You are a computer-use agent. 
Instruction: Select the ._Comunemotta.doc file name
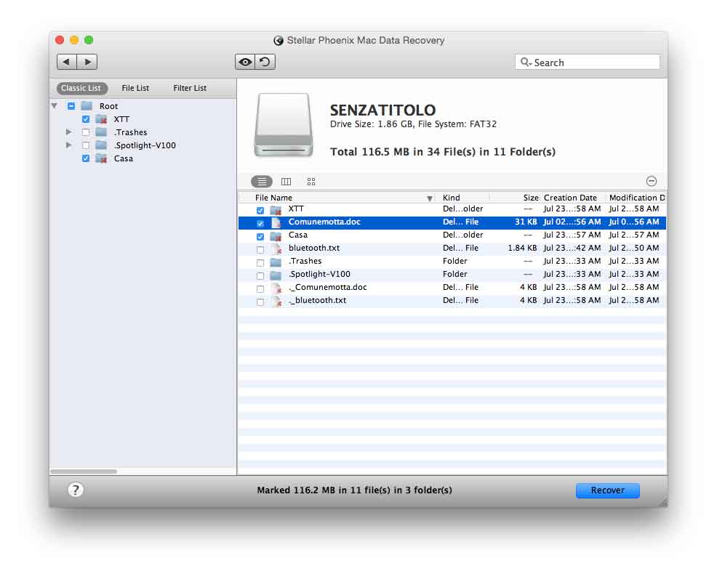328,287
